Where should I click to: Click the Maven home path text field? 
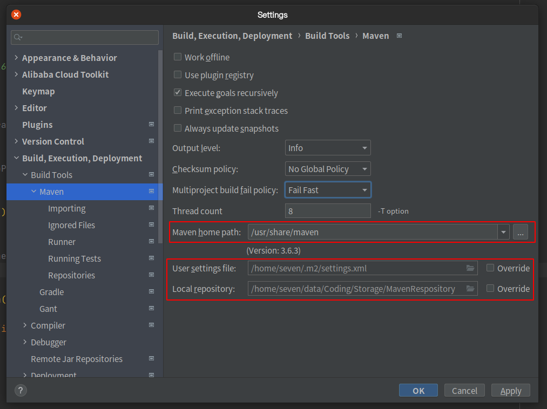(x=373, y=232)
